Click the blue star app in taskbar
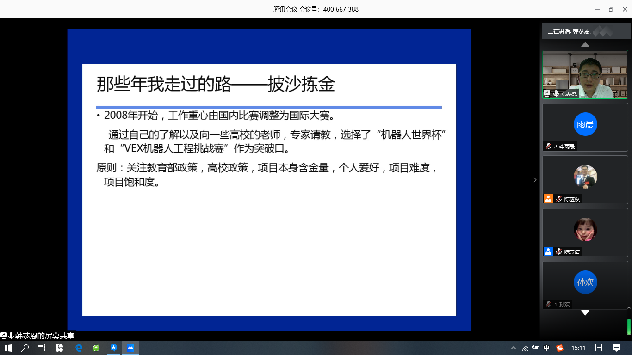Screen dimensions: 632x355 coord(113,348)
